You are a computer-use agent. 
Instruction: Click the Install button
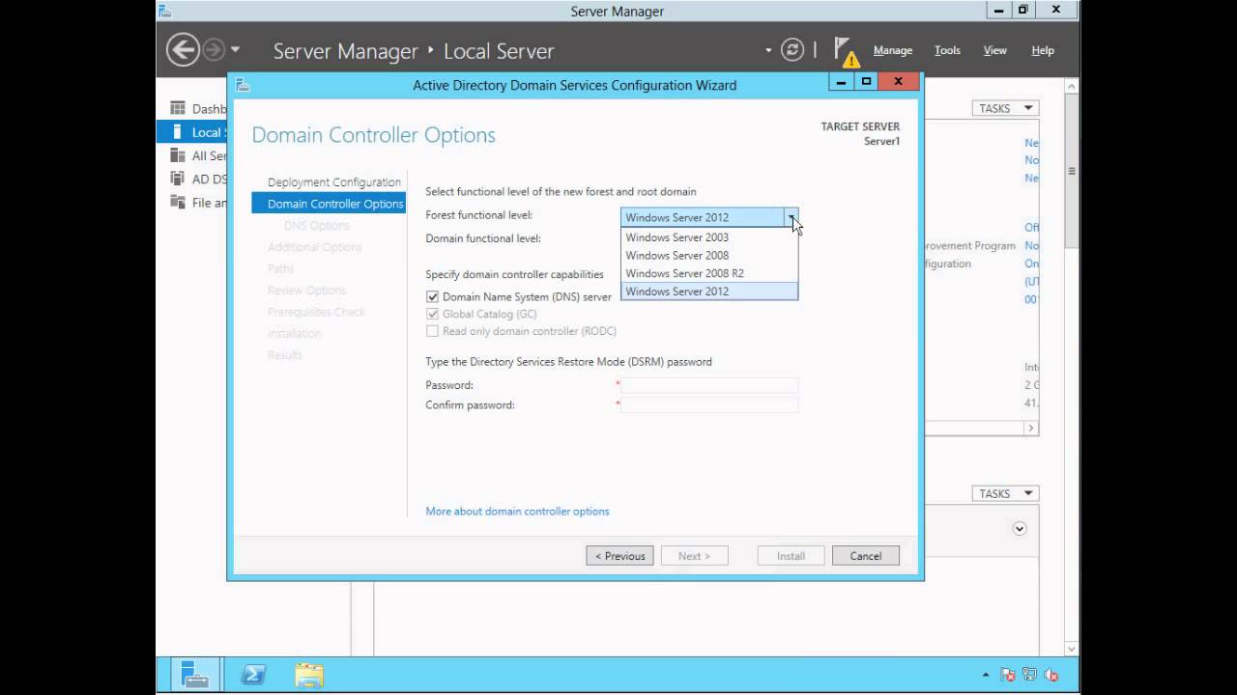[791, 556]
